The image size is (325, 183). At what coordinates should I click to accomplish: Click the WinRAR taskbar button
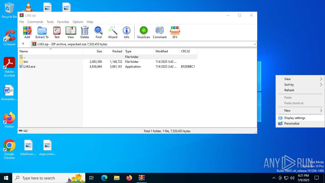[x=142, y=178]
